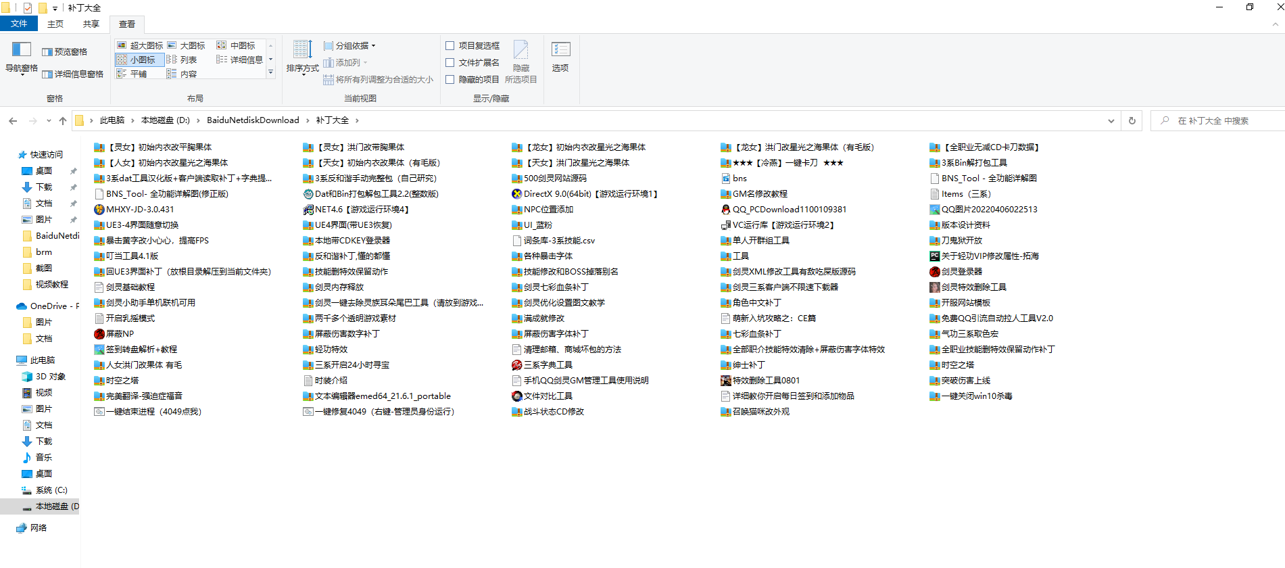
Task: Switch to the 查看 ribbon tab
Action: click(127, 24)
